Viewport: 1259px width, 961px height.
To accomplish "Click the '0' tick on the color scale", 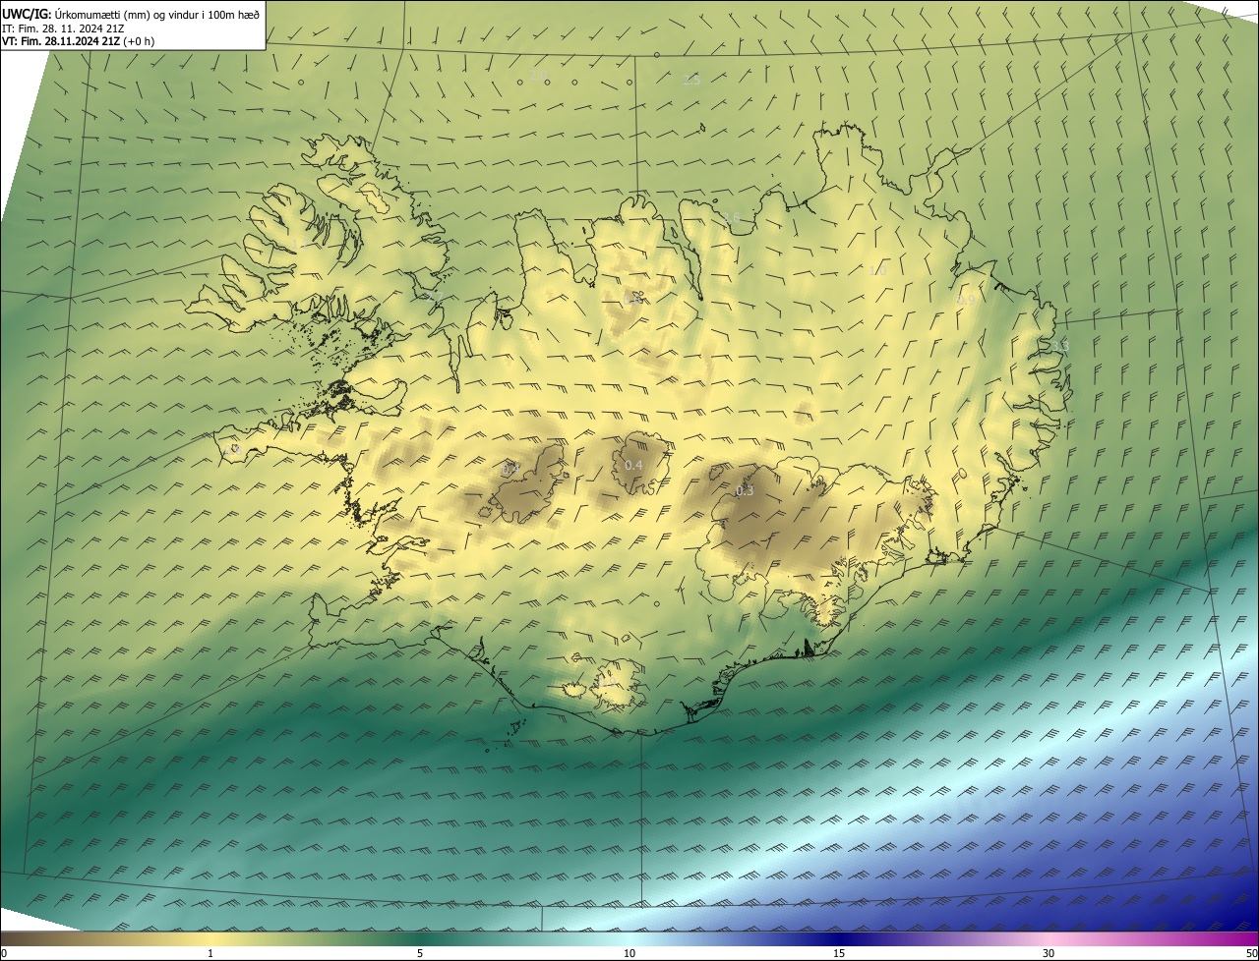I will [4, 953].
